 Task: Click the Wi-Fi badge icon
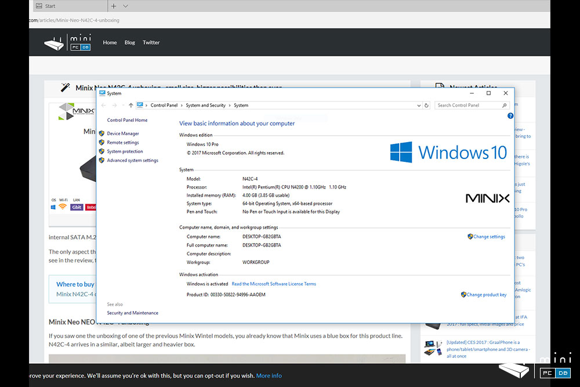(63, 207)
